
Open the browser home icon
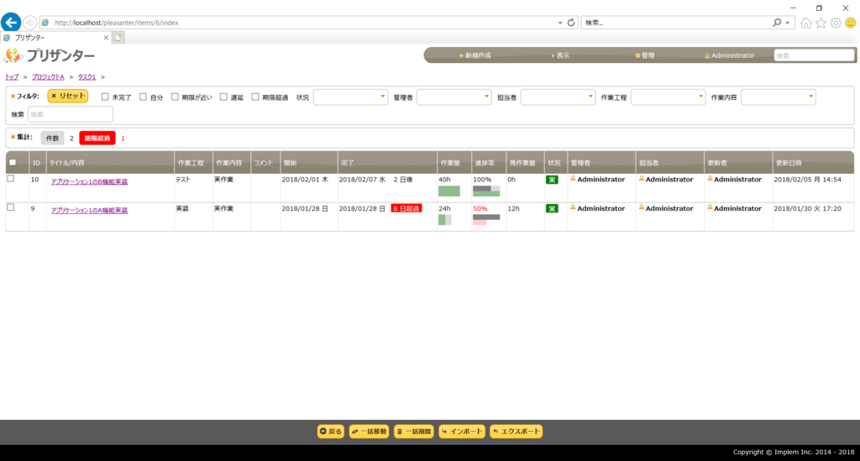[805, 23]
